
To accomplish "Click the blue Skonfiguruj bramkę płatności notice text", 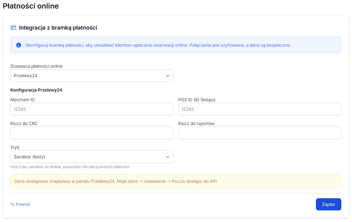I will coord(158,45).
